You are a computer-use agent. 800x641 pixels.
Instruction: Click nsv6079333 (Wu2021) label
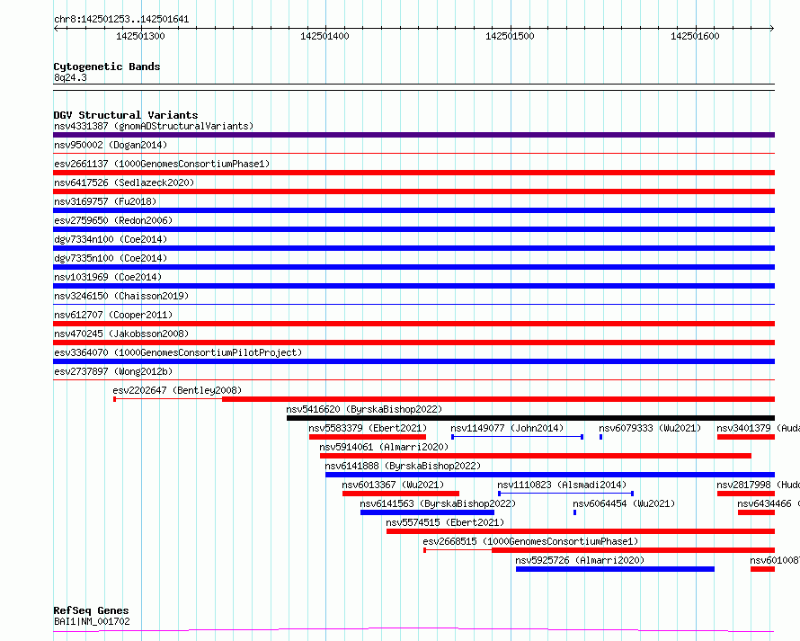[x=650, y=428]
